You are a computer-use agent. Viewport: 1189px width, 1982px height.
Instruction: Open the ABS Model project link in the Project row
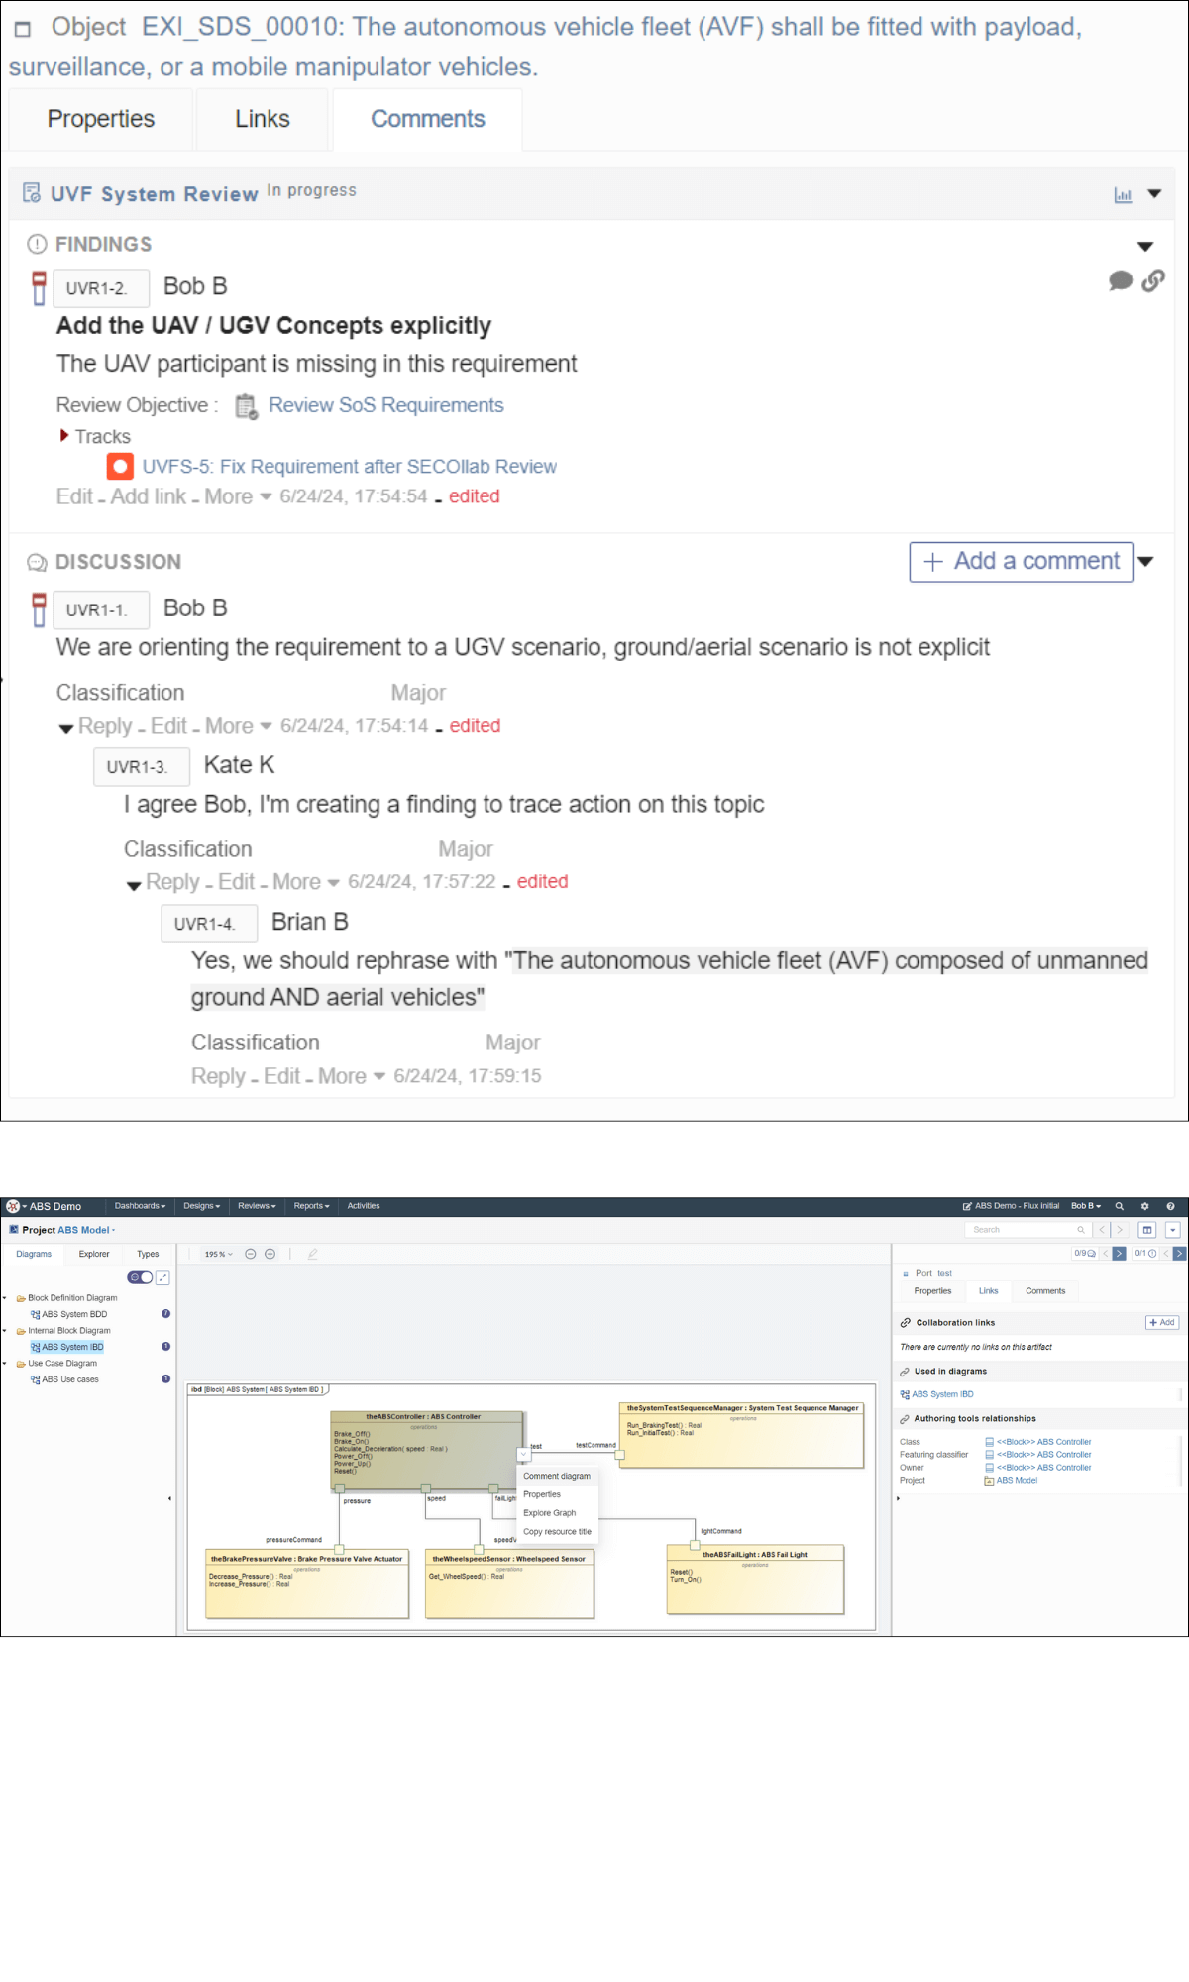pos(1017,1481)
